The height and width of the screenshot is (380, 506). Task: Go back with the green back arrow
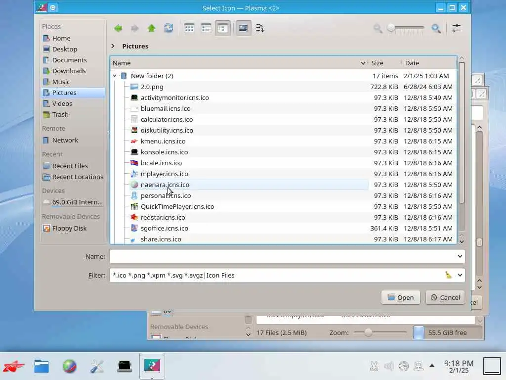[x=118, y=28]
